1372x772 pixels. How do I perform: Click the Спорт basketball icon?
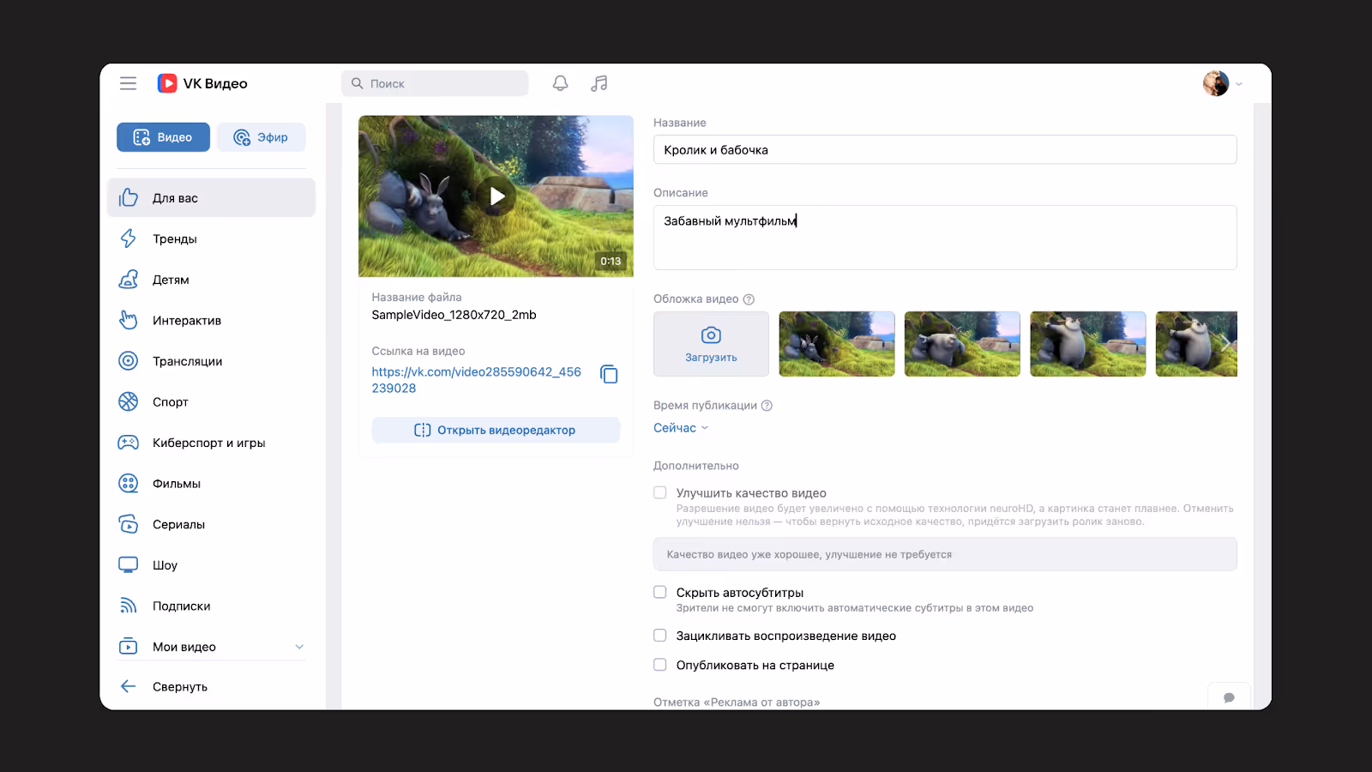tap(128, 401)
